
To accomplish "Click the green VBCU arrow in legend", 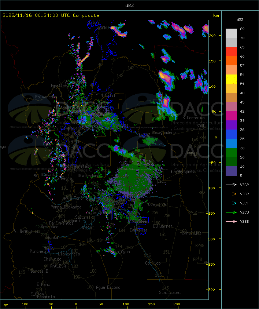I will point(231,212).
